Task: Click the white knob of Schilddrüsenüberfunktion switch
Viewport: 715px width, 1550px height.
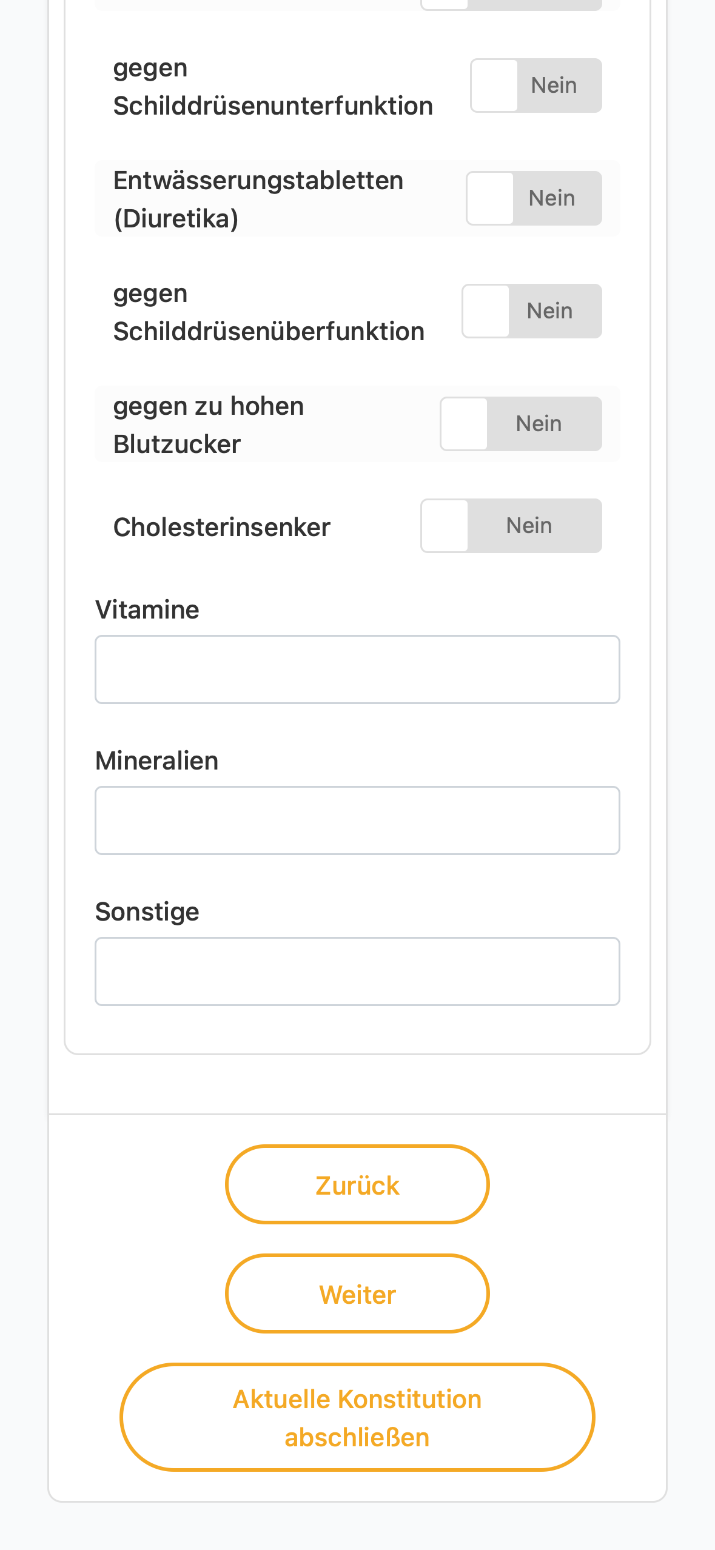Action: (x=486, y=311)
